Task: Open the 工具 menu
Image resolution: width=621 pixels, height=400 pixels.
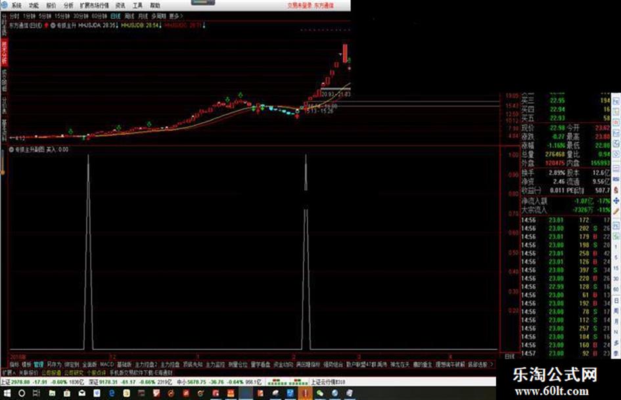Action: [x=137, y=5]
